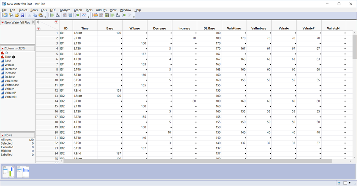Screen dimensions: 357x186
Task: Select the DL.Base column header
Action: (x=209, y=28)
